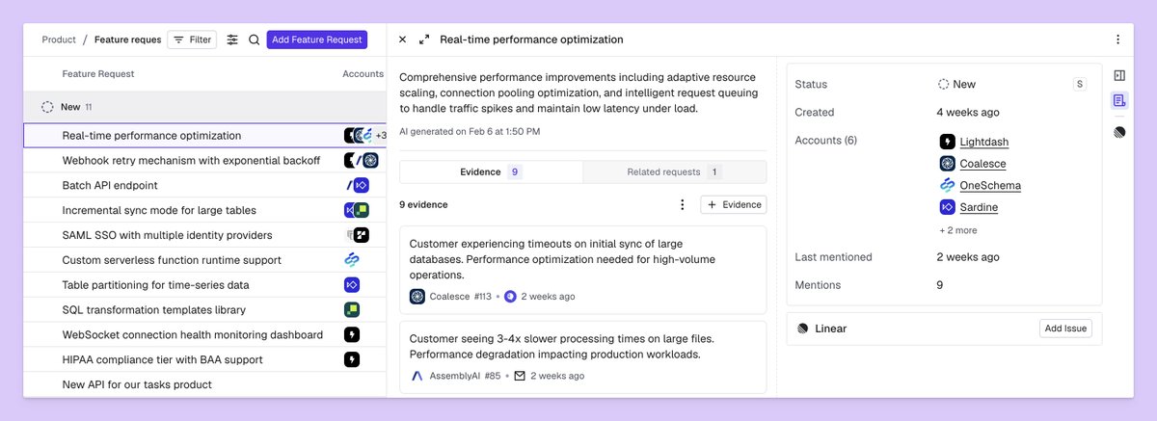Click account icons on Incremental sync mode row
The width and height of the screenshot is (1157, 421).
[357, 210]
